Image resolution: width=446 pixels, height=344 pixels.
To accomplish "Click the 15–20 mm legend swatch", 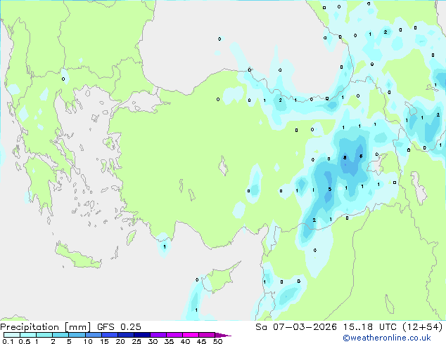I will (109, 335).
